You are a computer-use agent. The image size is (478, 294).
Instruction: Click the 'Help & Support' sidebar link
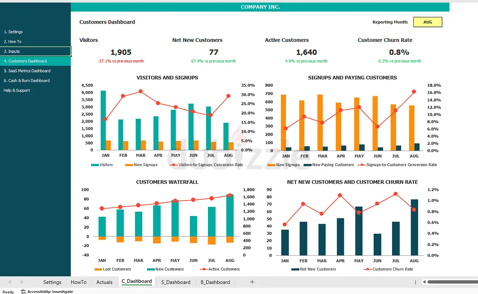point(17,90)
